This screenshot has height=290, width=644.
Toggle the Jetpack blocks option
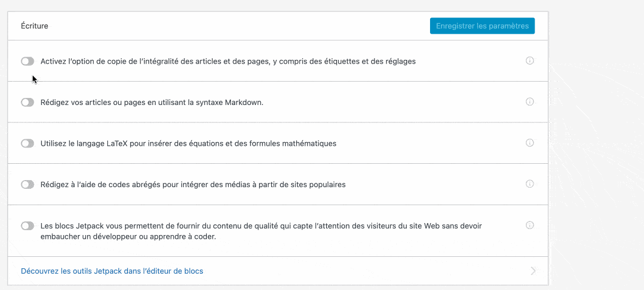click(x=28, y=225)
